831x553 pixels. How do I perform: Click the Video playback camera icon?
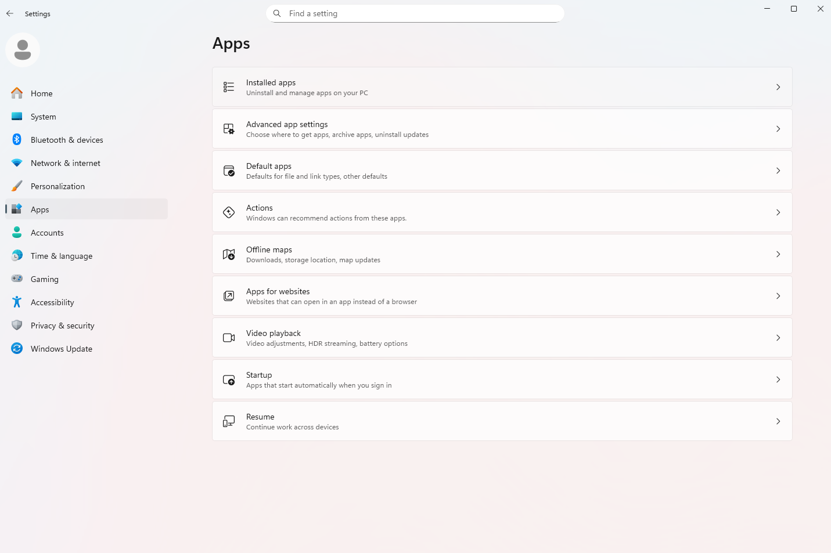click(x=229, y=338)
